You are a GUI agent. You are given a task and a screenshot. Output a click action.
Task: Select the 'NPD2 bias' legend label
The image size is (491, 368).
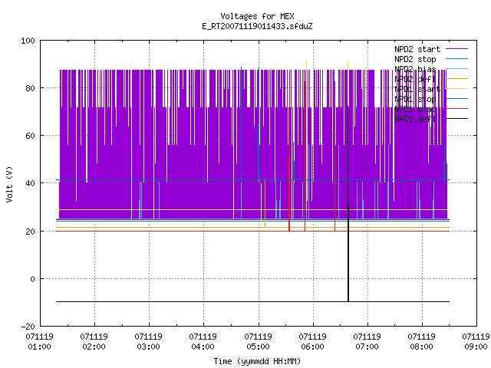[x=415, y=69]
